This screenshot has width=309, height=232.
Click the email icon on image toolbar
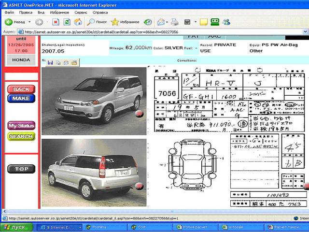pyautogui.click(x=66, y=63)
